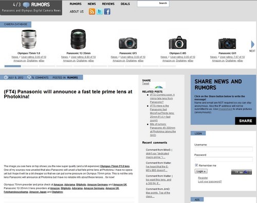Click the 4/3 Rumors site logo
This screenshot has height=203, width=257.
(31, 8)
